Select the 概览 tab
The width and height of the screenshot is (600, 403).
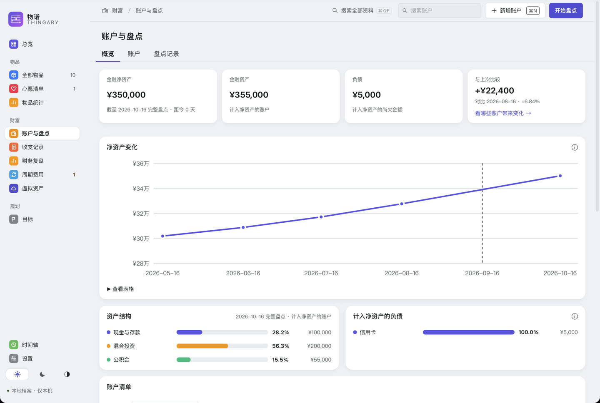tap(108, 54)
